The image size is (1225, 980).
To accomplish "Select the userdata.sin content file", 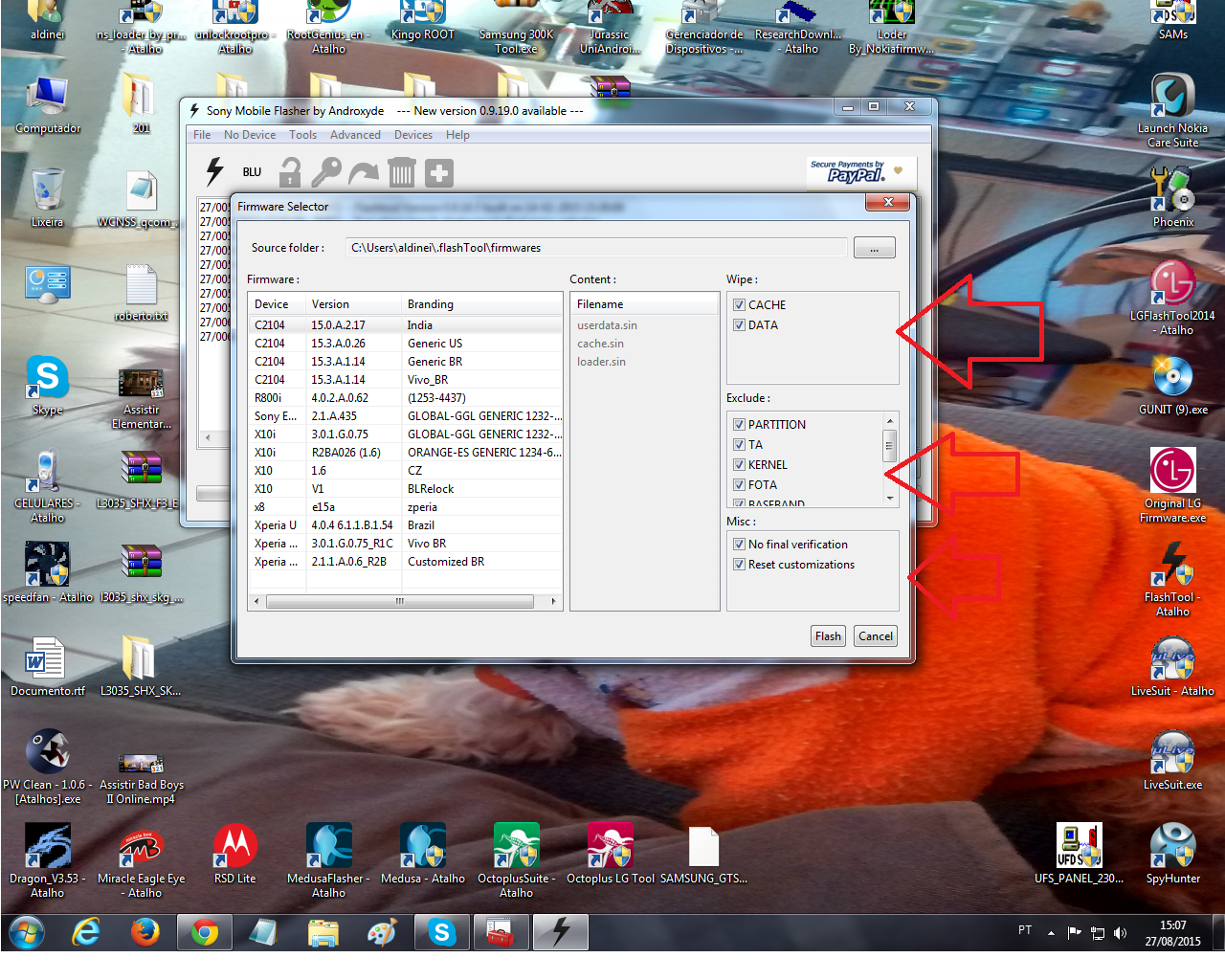I will 607,325.
